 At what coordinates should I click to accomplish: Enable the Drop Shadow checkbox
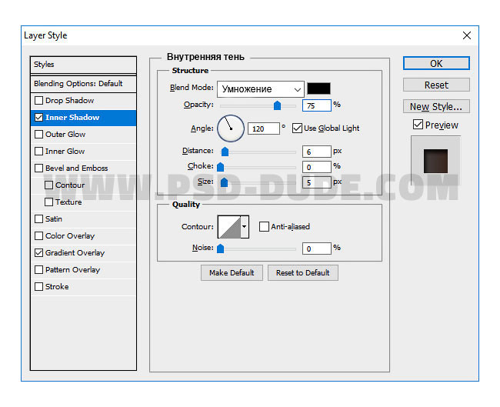coord(38,101)
